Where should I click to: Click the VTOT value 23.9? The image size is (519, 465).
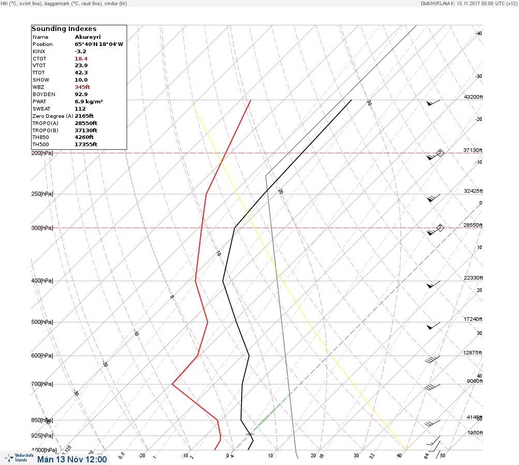81,66
